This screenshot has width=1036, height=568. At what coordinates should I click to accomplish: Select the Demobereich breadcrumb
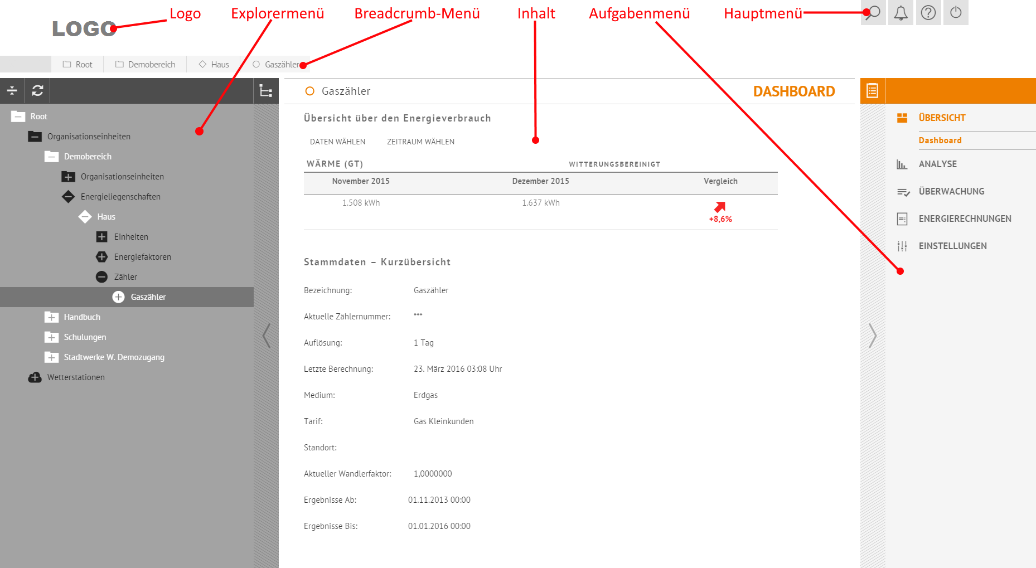pos(146,65)
